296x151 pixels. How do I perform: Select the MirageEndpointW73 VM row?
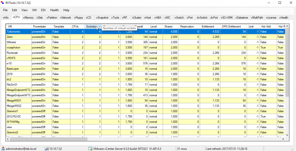pos(145,95)
